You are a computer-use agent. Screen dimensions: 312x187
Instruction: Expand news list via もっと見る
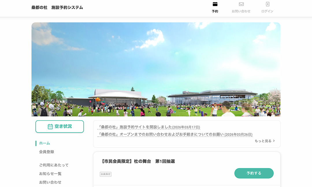click(x=263, y=141)
